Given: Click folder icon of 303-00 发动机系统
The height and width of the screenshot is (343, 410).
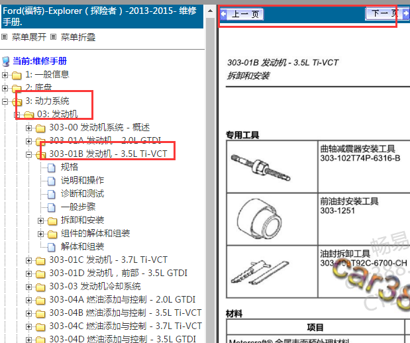Looking at the screenshot, I should click(x=40, y=128).
